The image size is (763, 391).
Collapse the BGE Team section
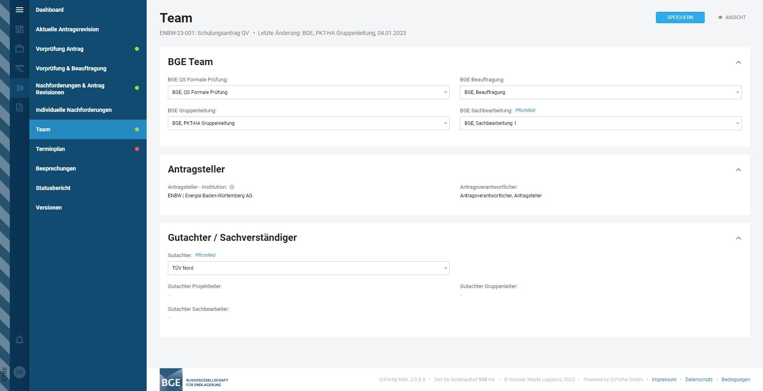pos(738,62)
